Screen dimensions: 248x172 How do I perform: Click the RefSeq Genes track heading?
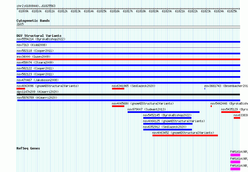coord(28,148)
